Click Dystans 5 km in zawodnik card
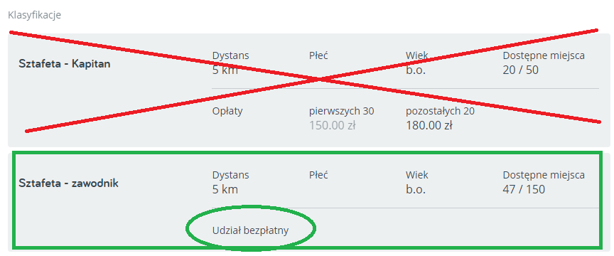614x256 pixels. pos(230,182)
